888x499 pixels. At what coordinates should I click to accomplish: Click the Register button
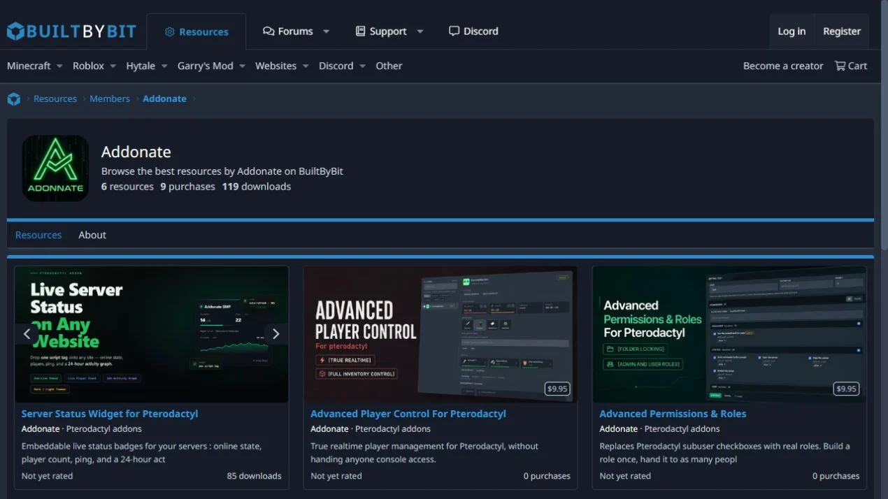click(x=842, y=31)
